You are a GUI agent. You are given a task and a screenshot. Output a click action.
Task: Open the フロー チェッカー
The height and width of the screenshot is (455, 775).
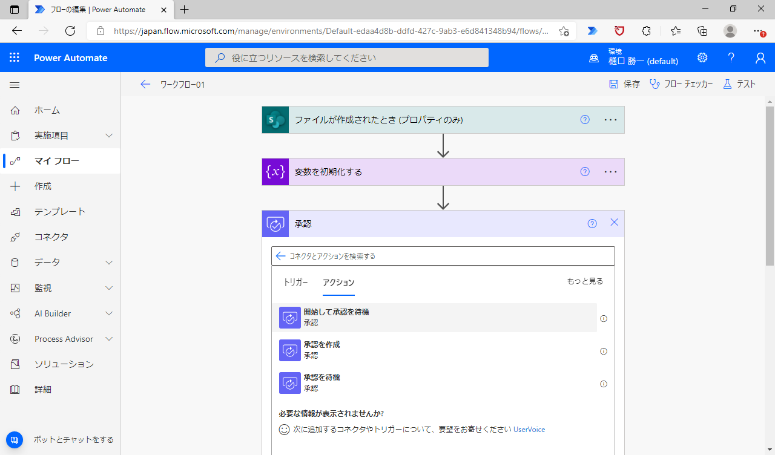tap(681, 84)
